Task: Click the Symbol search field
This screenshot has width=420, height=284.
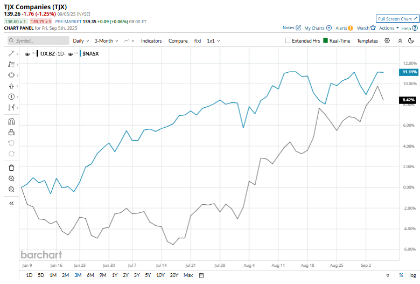Action: 39,40
